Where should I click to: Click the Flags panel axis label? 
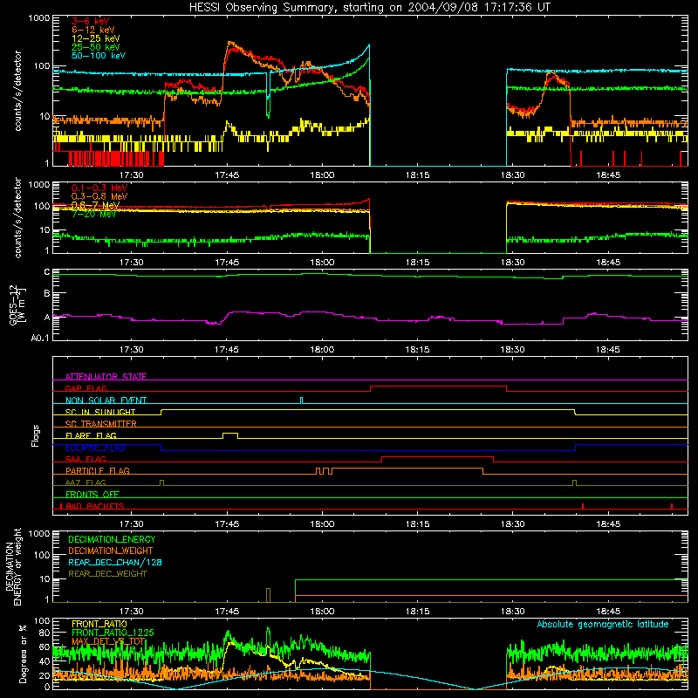coord(36,435)
